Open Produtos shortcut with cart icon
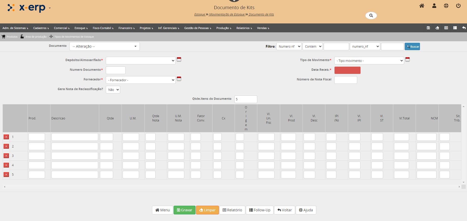Image resolution: width=467 pixels, height=221 pixels. click(x=10, y=37)
